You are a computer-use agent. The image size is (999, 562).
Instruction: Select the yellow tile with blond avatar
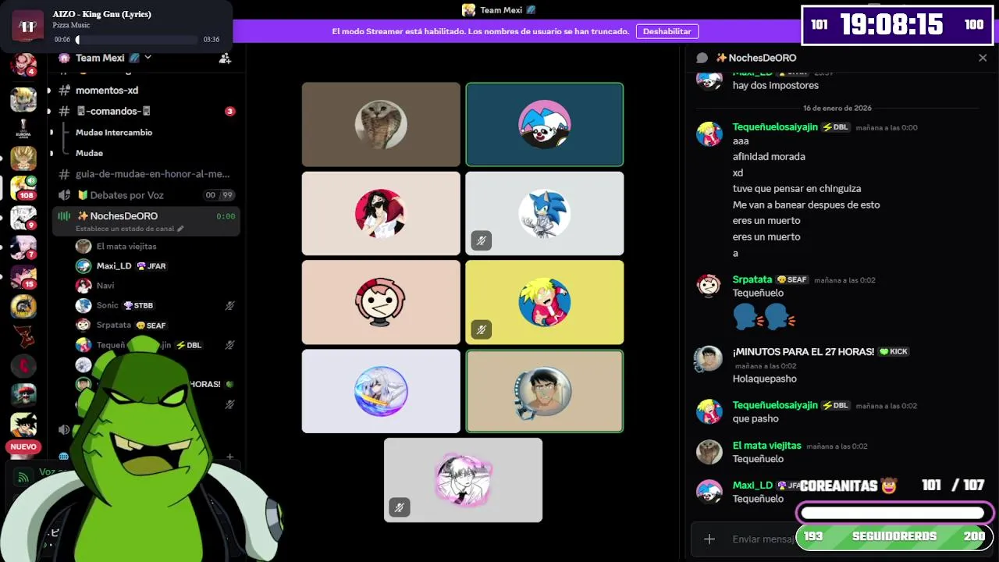545,302
